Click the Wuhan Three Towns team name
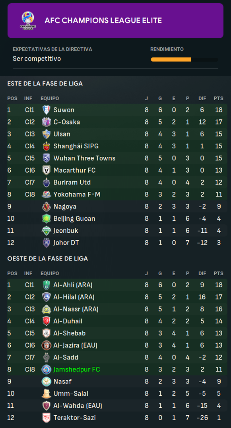 coord(84,158)
